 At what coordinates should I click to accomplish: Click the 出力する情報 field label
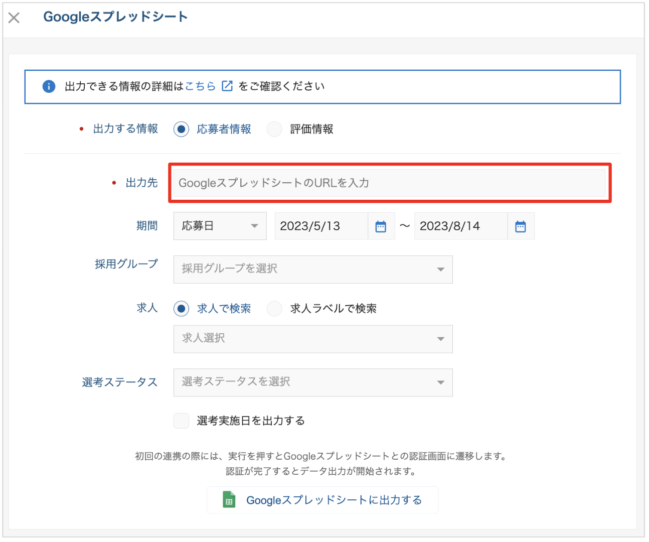coord(125,129)
